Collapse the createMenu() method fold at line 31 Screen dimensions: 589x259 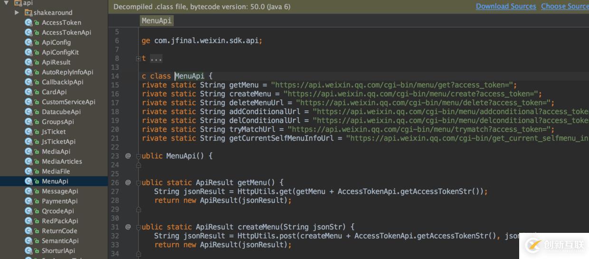click(138, 227)
